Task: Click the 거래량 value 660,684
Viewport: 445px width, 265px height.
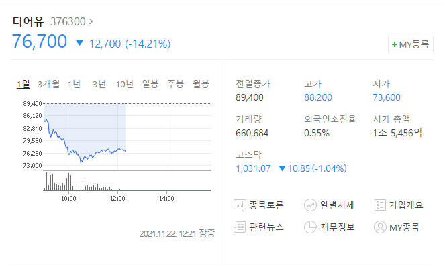Action: (252, 133)
